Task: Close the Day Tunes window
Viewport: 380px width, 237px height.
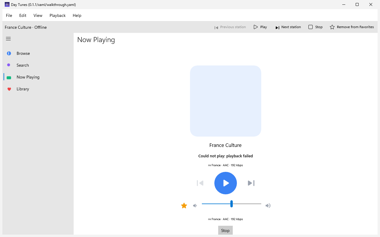Action: (371, 4)
